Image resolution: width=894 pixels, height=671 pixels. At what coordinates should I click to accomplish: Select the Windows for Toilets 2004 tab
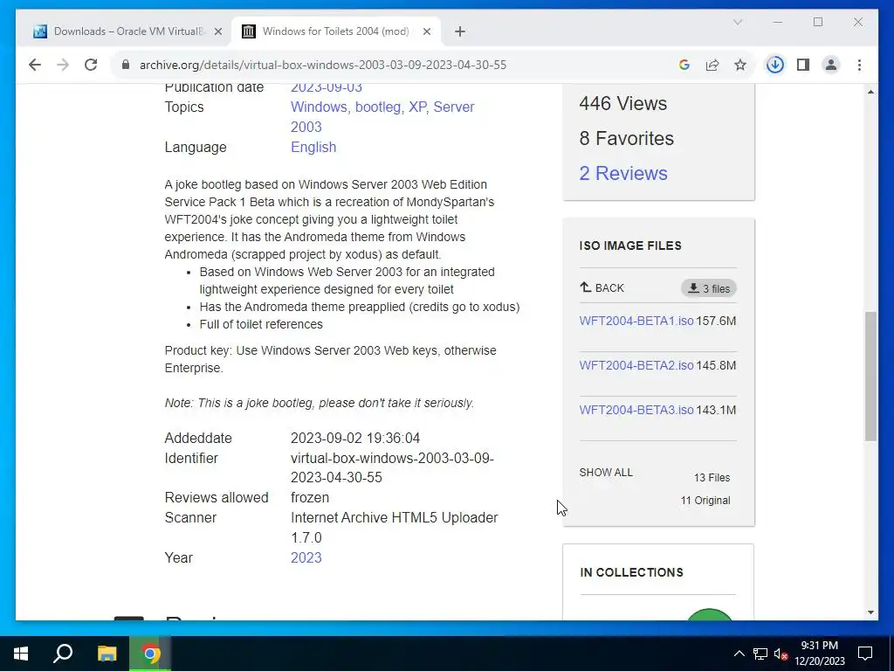tap(336, 31)
